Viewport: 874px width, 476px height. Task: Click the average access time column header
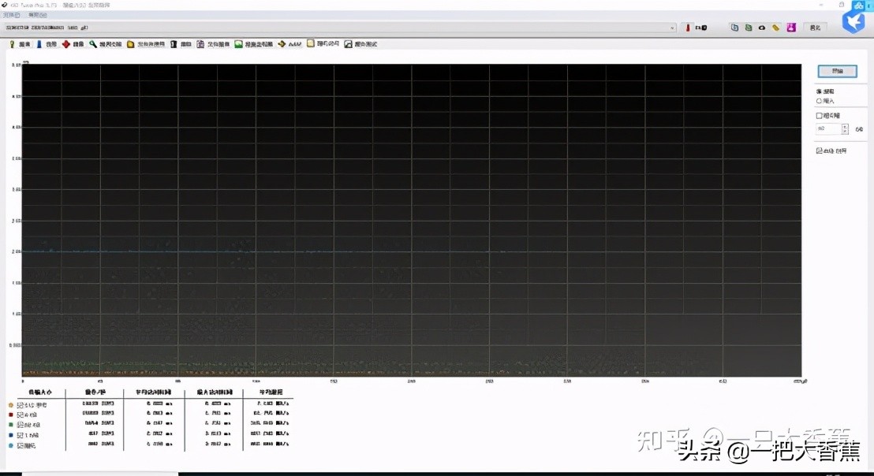coord(153,392)
